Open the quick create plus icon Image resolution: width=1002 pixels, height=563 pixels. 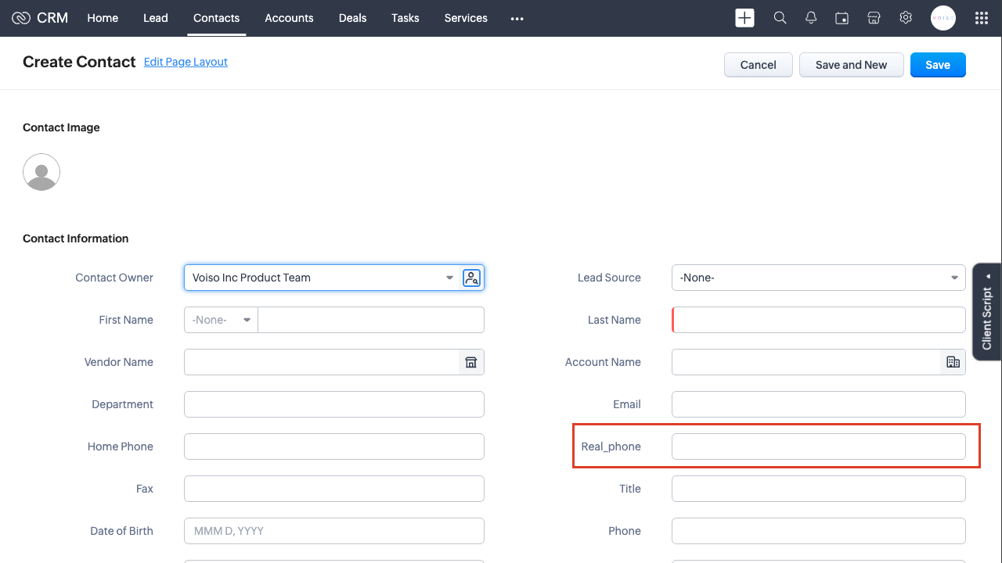pos(744,17)
